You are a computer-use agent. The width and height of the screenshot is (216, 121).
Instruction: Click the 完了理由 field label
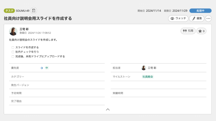[16, 101]
